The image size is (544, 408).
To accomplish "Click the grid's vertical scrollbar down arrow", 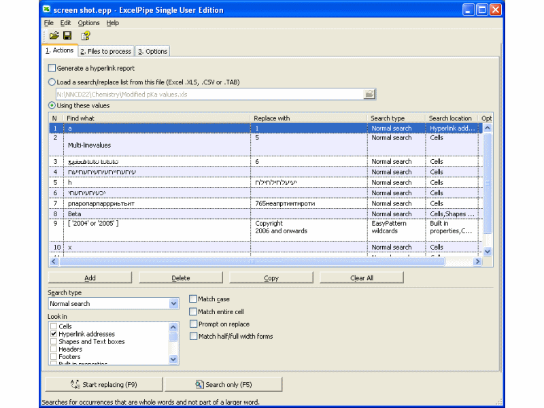I will pyautogui.click(x=487, y=252).
